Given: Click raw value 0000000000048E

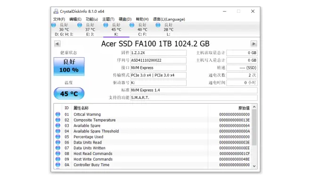Looking at the screenshot, I should (x=235, y=159).
